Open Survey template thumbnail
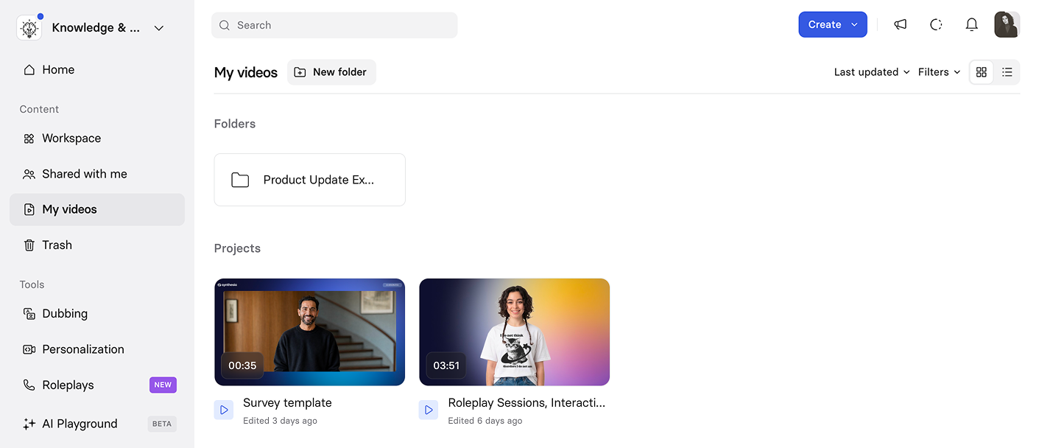1039x448 pixels. (x=309, y=332)
